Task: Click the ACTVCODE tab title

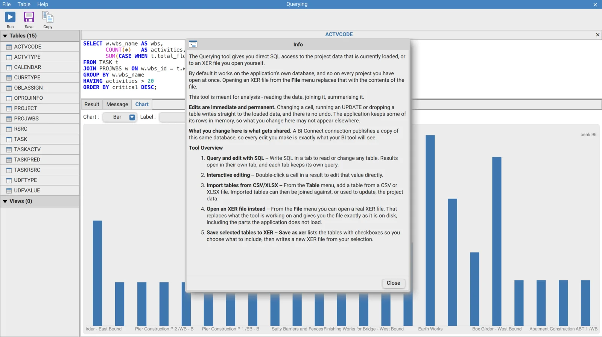Action: pos(339,34)
